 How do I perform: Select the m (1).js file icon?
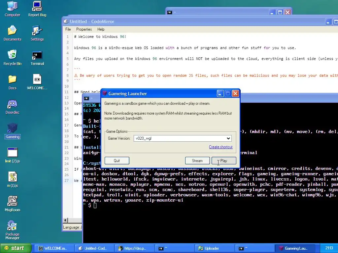[12, 180]
